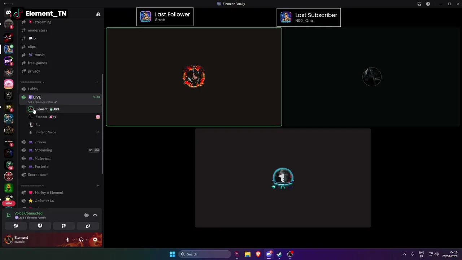Open Steam from the taskbar

tap(279, 254)
